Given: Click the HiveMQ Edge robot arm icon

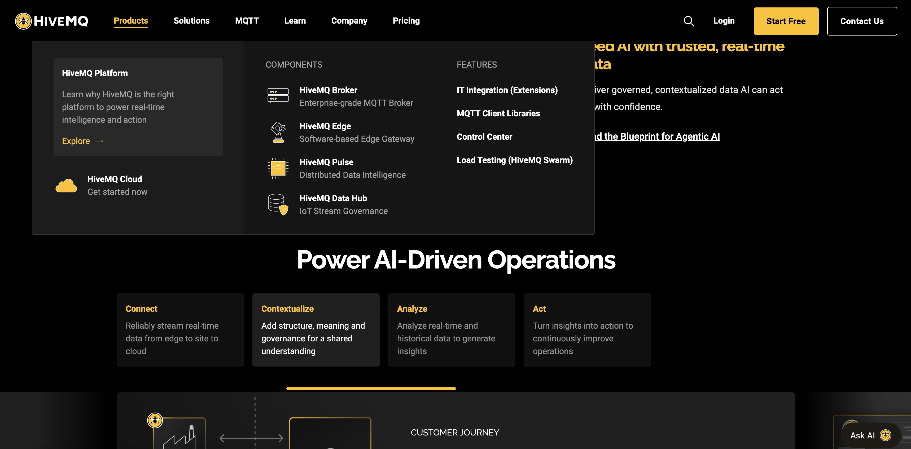Looking at the screenshot, I should pos(278,132).
